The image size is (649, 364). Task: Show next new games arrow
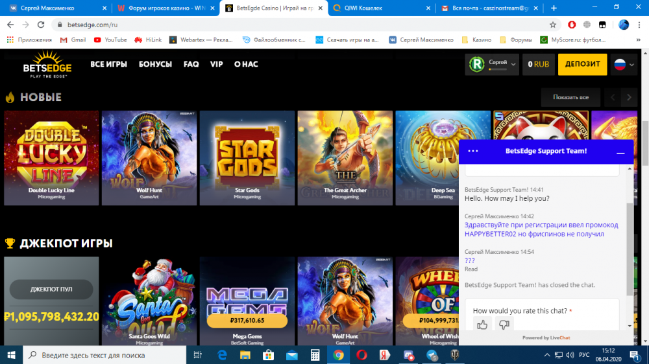[629, 98]
